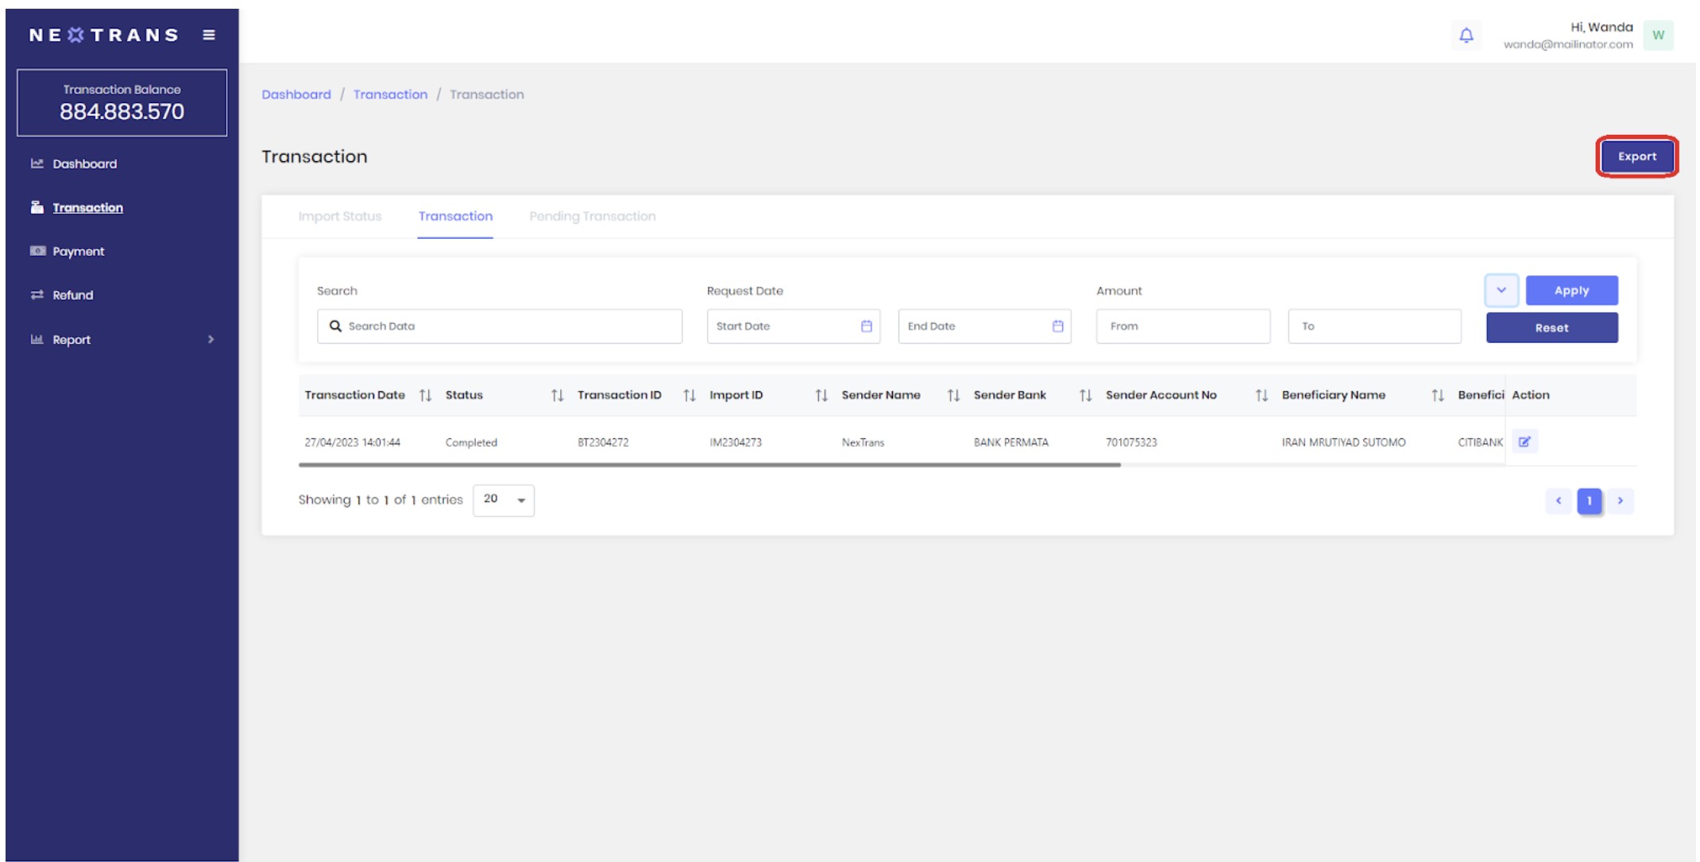Switch to the Pending Transaction tab
Screen dimensions: 1700x862
(592, 216)
